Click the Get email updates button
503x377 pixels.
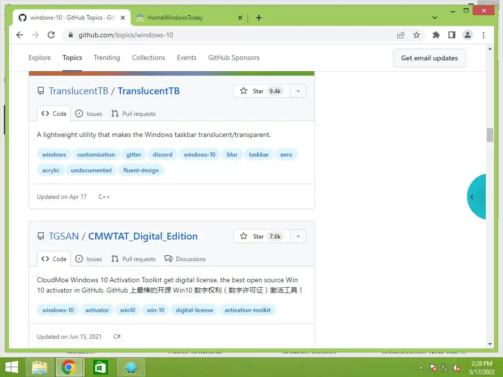(429, 58)
